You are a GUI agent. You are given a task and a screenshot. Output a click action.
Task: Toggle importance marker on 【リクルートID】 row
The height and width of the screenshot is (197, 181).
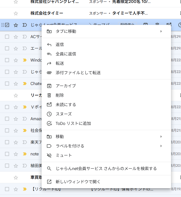(x=25, y=189)
